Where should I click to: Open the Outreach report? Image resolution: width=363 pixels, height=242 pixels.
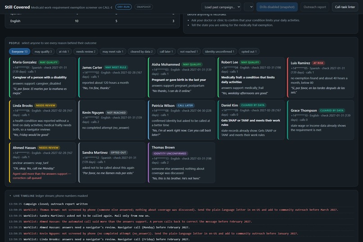click(x=315, y=7)
